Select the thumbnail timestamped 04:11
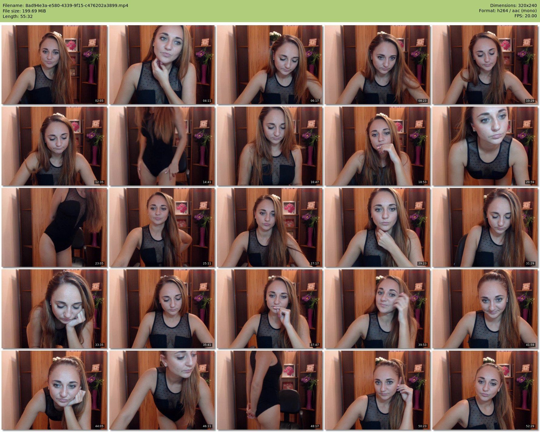This screenshot has width=540, height=432. pyautogui.click(x=162, y=65)
